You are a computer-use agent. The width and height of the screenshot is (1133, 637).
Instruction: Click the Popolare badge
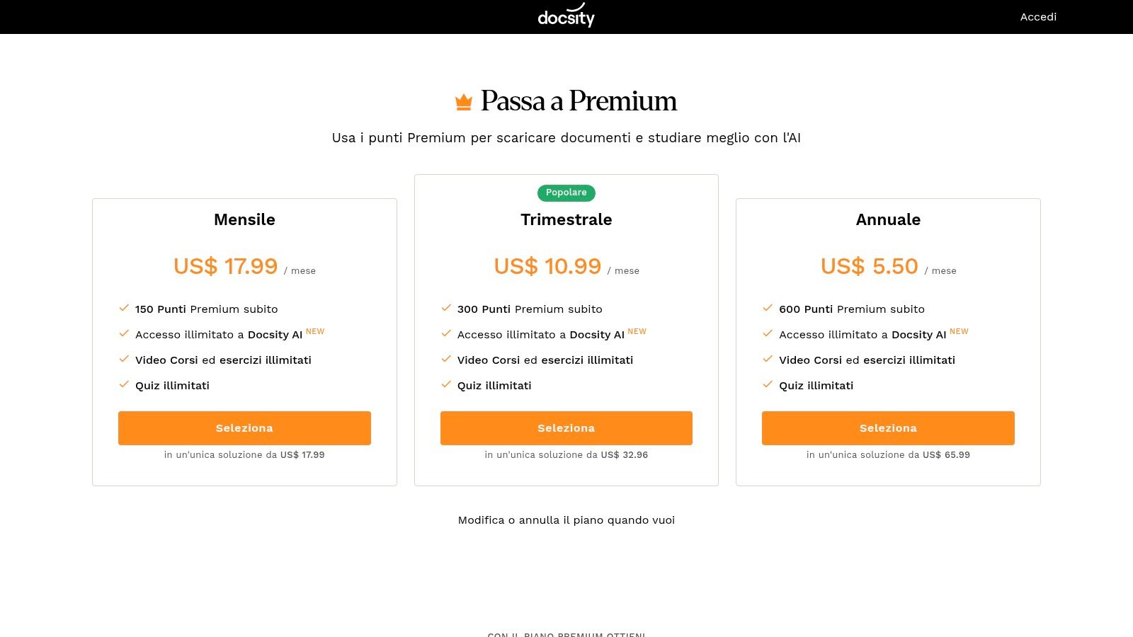tap(566, 193)
